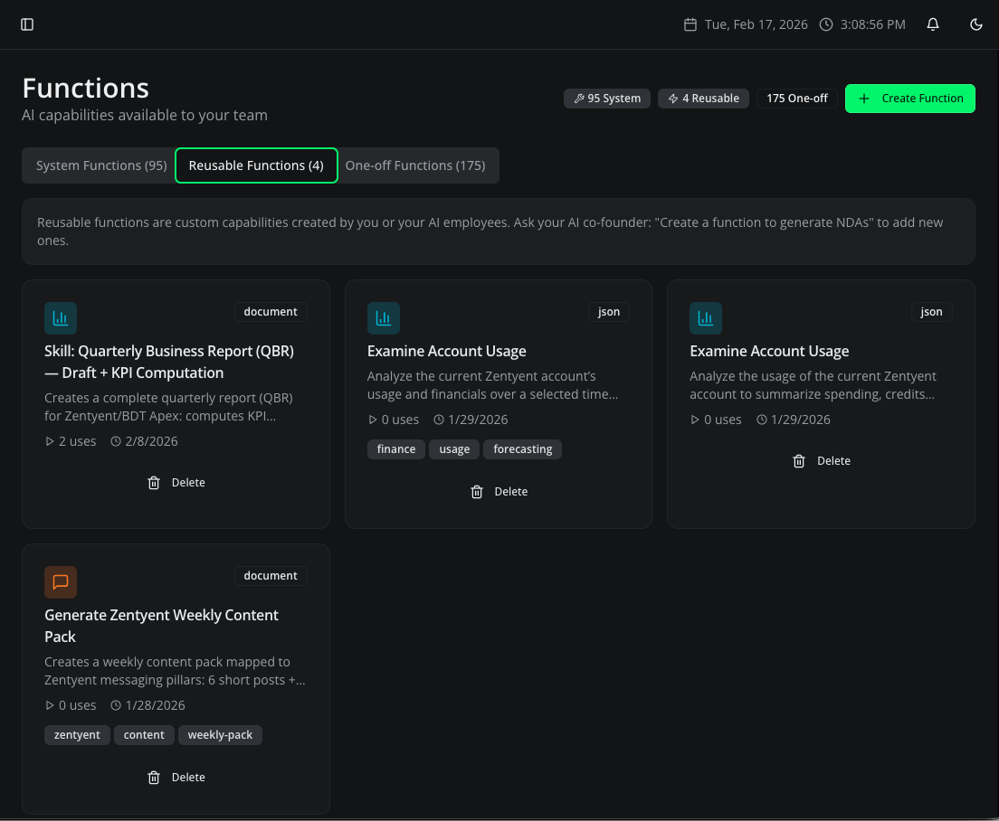This screenshot has height=821, width=999.
Task: Select the finance tag pill
Action: pyautogui.click(x=395, y=449)
